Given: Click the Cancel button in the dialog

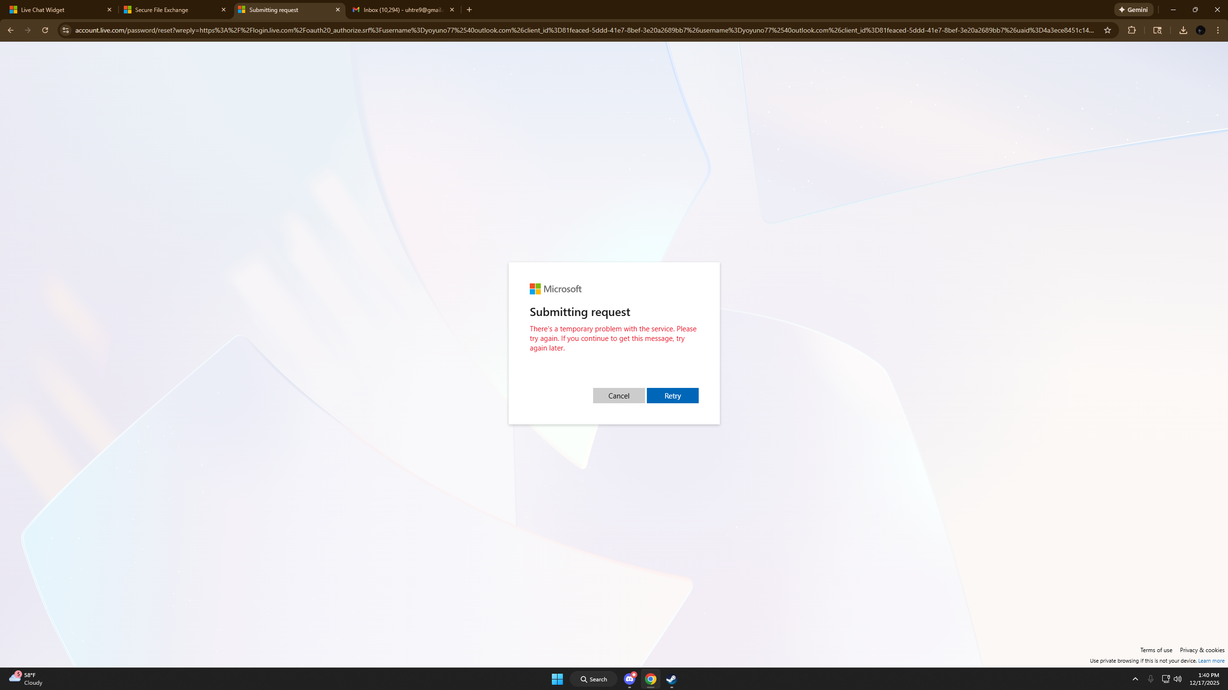Looking at the screenshot, I should [x=619, y=396].
